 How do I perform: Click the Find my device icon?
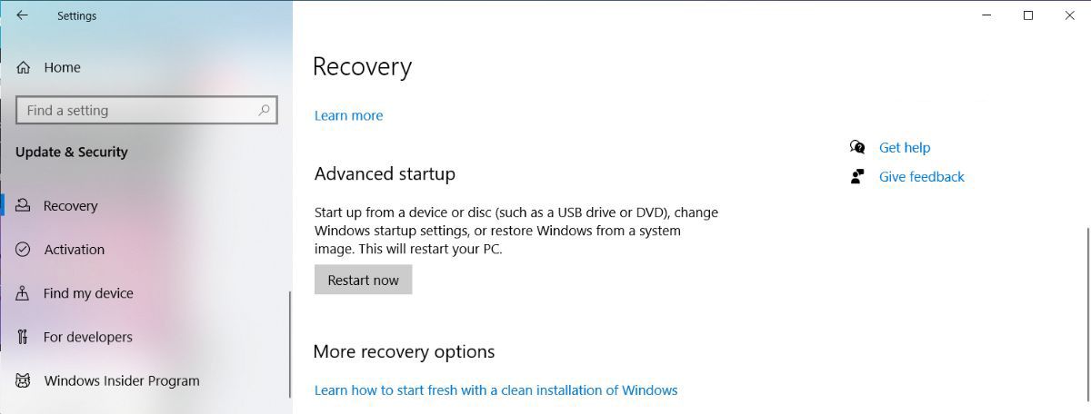24,293
